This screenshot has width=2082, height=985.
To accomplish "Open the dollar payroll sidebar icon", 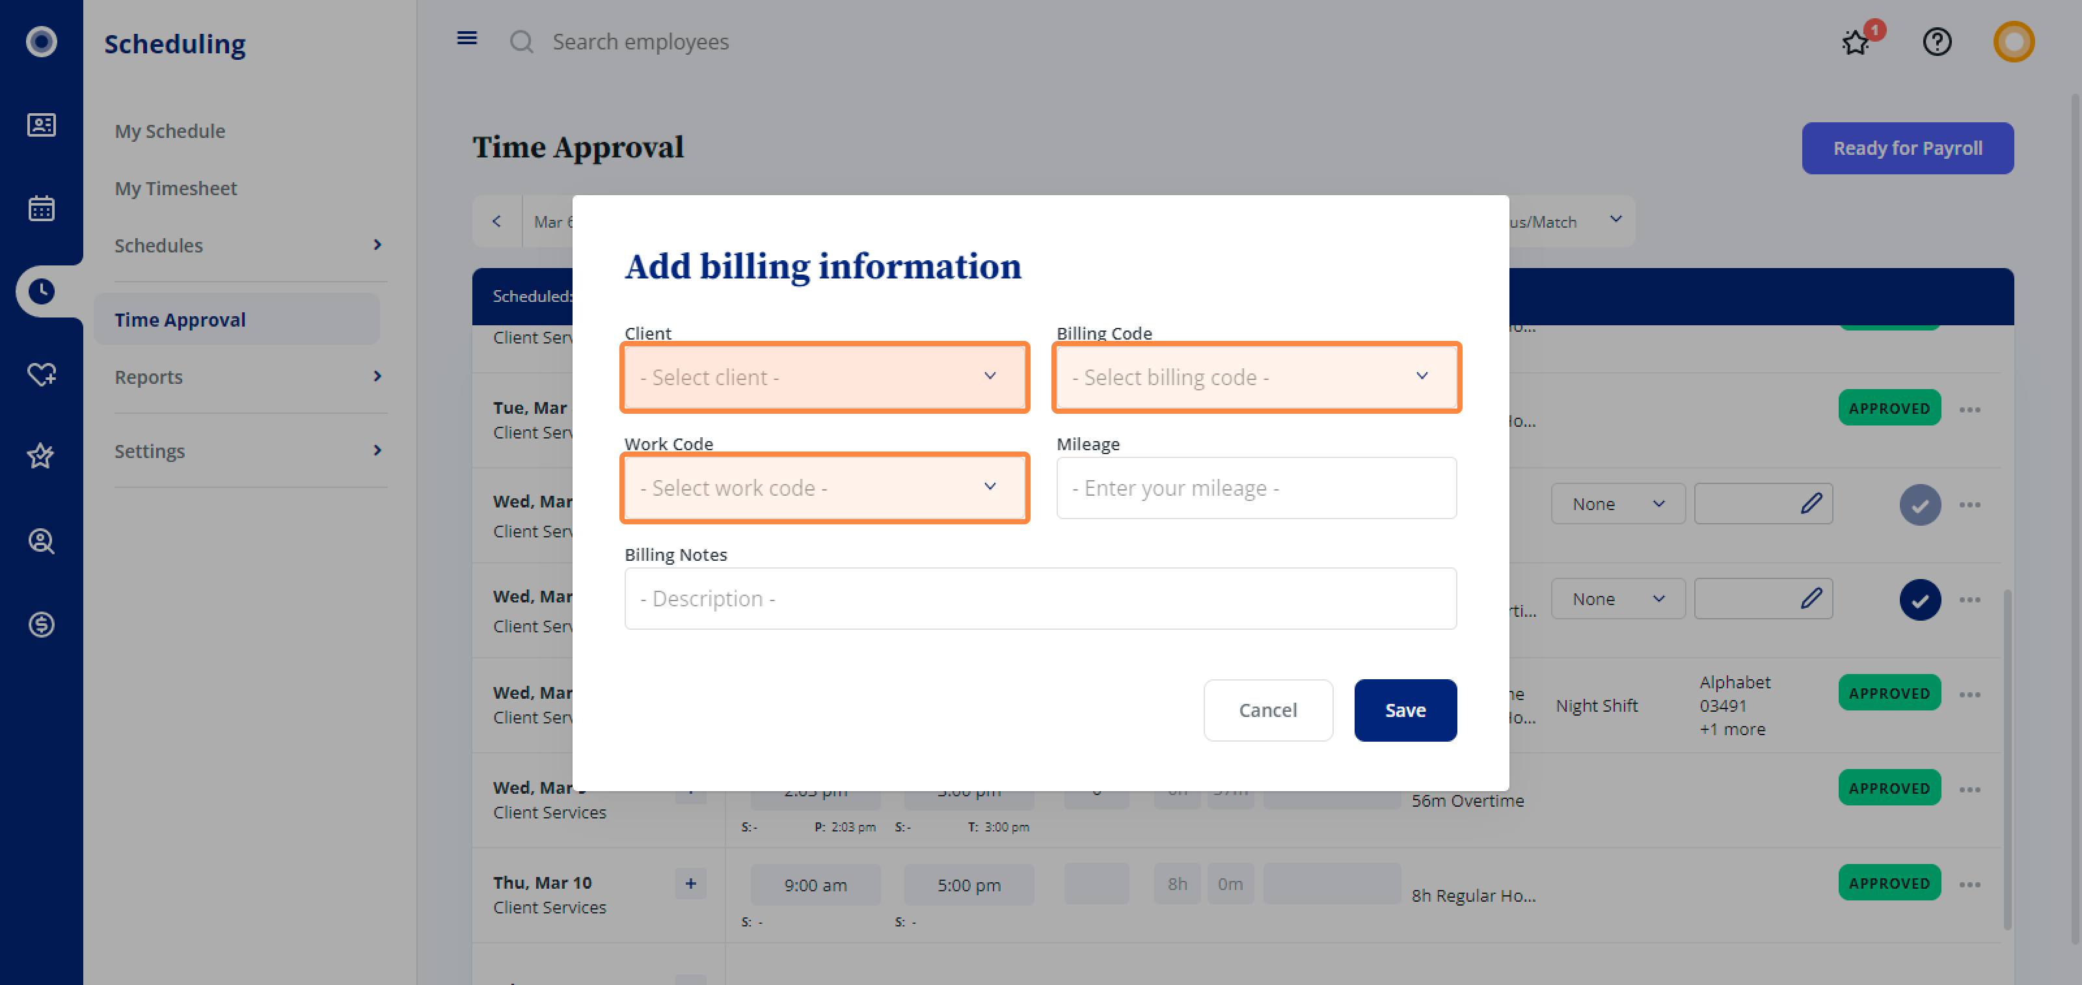I will click(41, 624).
